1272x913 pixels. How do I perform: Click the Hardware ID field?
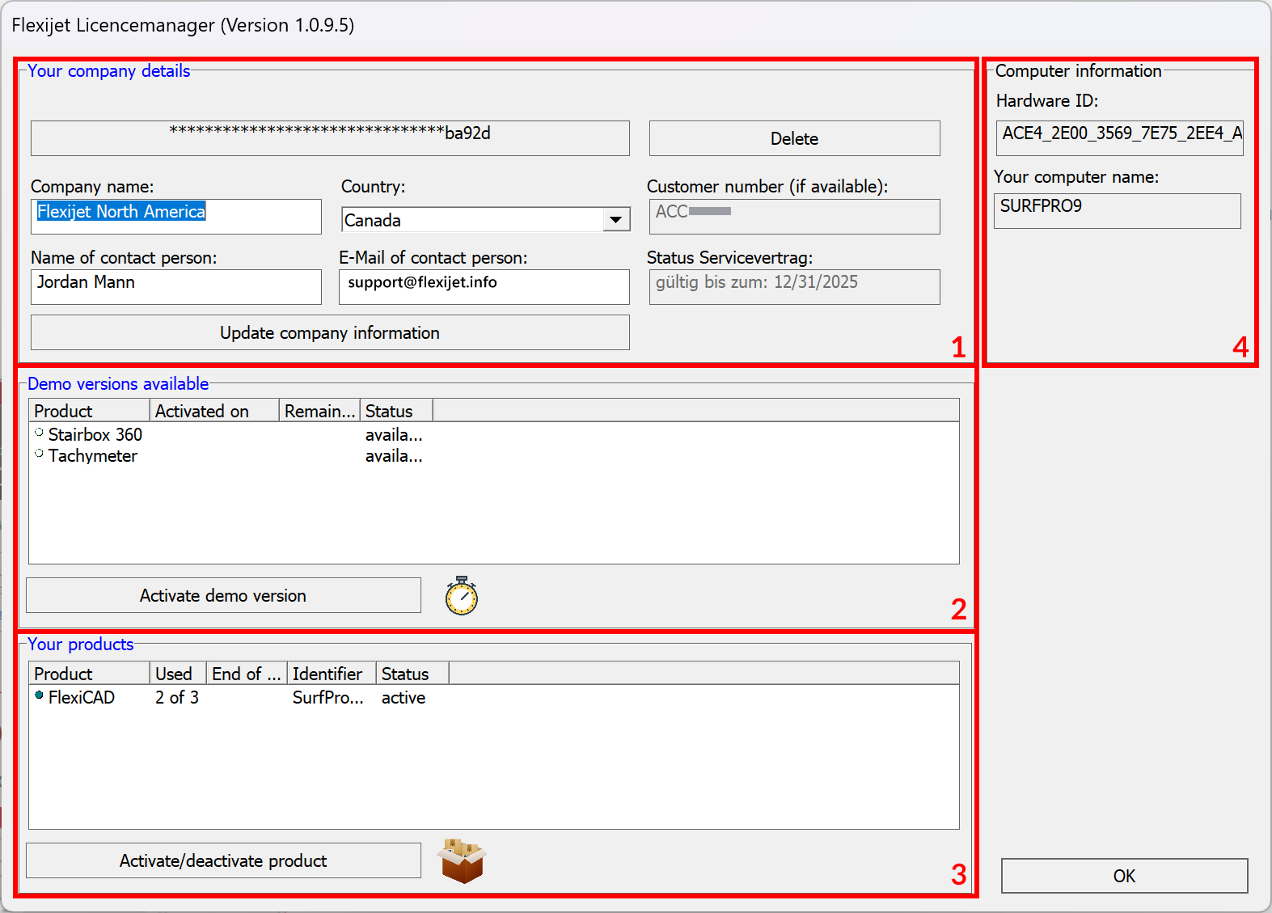pos(1119,137)
